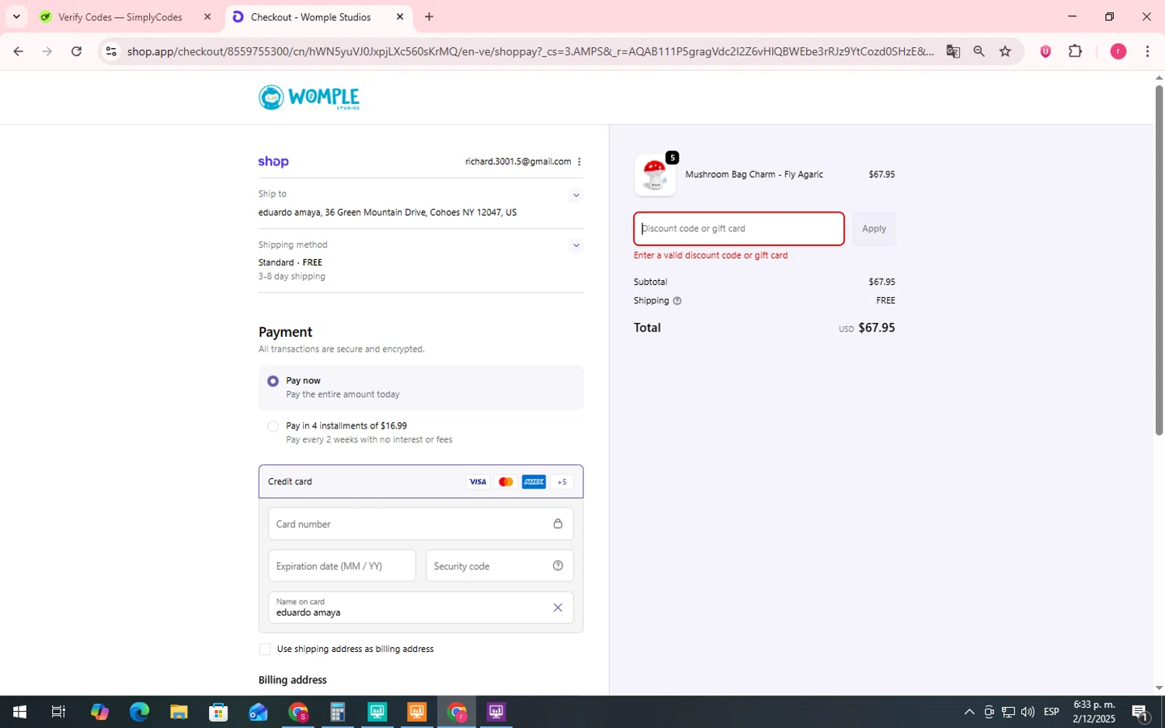Click the Card number field
Image resolution: width=1165 pixels, height=728 pixels.
(x=421, y=524)
